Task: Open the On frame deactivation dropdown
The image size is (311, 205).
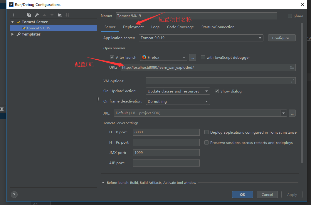Action: pos(178,101)
